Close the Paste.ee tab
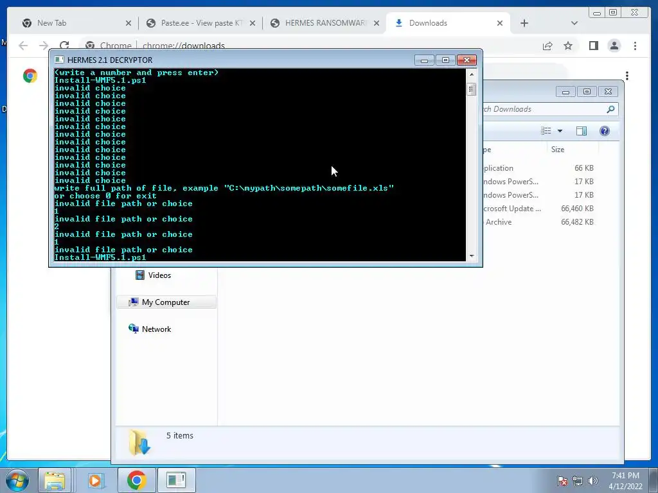The height and width of the screenshot is (493, 658). pyautogui.click(x=253, y=23)
